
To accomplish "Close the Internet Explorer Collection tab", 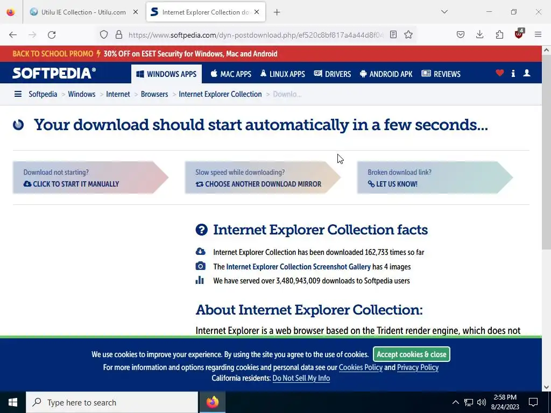I will click(x=257, y=12).
